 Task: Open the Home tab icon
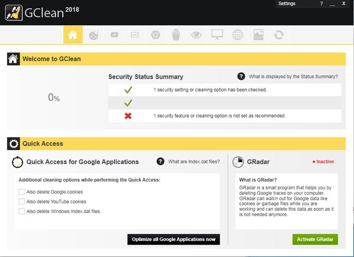(73, 35)
